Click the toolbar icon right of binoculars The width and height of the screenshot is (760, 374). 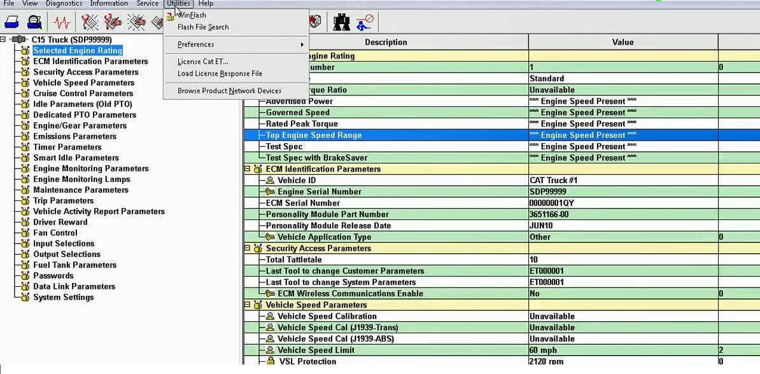pos(365,23)
